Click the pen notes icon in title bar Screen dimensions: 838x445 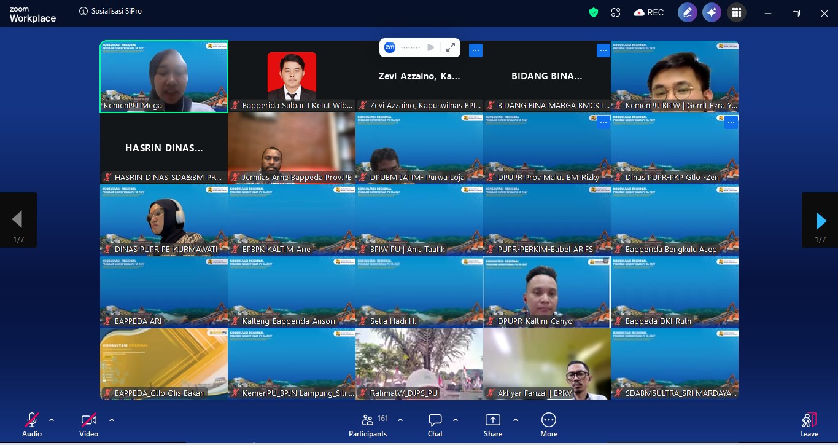click(687, 12)
